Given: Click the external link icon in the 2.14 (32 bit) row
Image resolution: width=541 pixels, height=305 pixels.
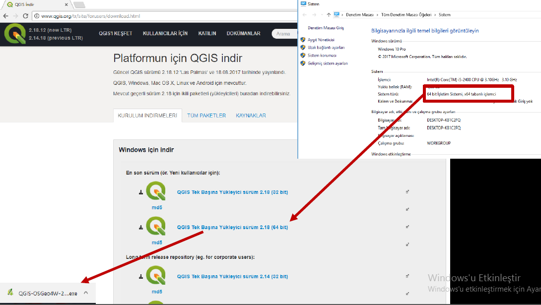Looking at the screenshot, I should [407, 276].
